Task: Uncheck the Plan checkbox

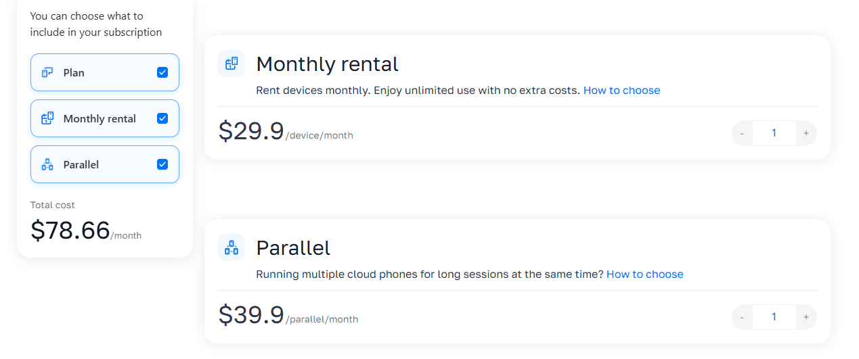Action: click(x=162, y=72)
